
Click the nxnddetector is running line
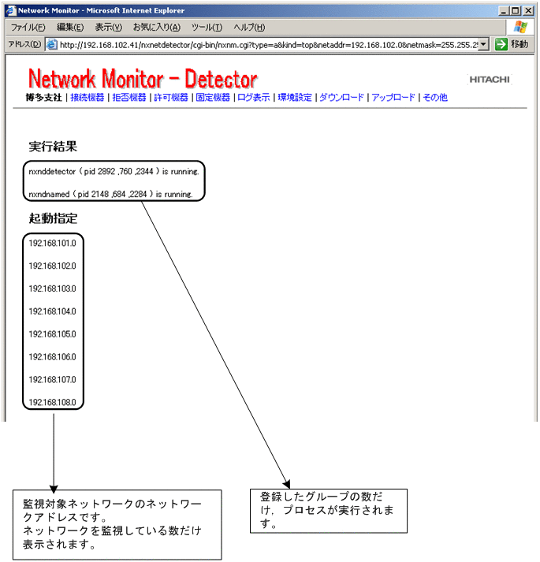(x=114, y=172)
